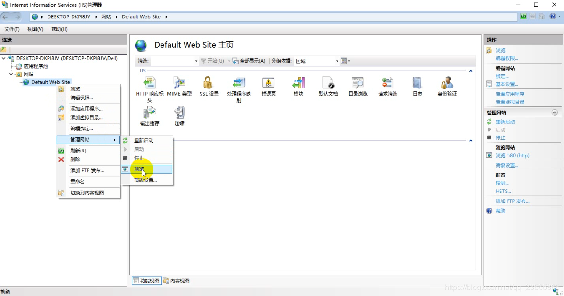Choose 重命名 in the context menu
This screenshot has width=564, height=296.
tap(89, 182)
